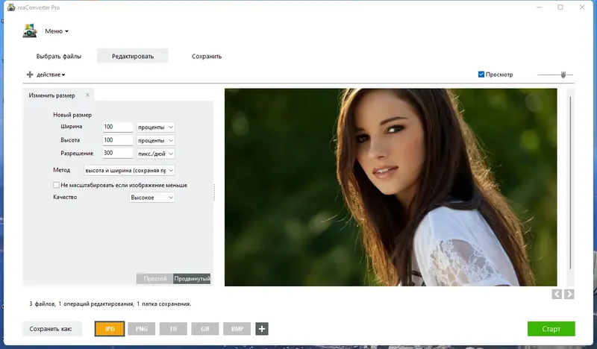Add another output format with plus icon
The image size is (597, 349).
262,329
